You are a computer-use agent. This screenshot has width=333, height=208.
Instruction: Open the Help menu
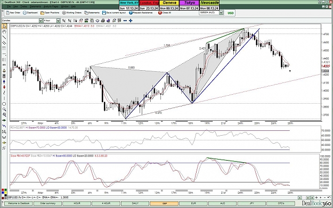[x=74, y=6]
